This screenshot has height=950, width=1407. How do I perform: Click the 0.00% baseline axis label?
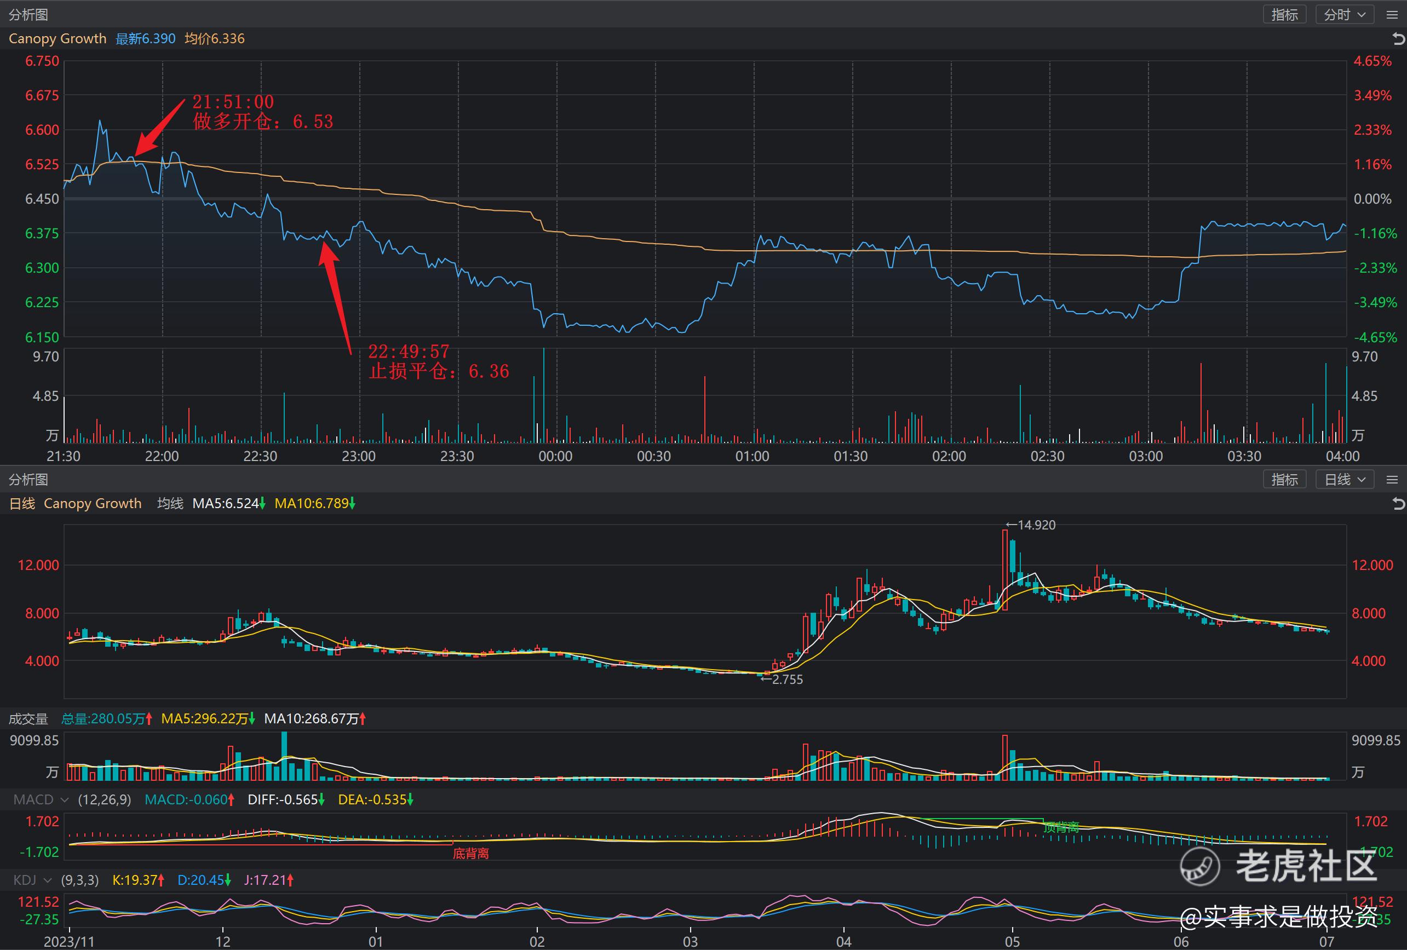coord(1372,199)
